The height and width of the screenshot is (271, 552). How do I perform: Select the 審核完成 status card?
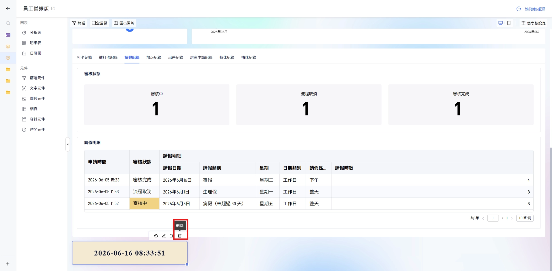[x=461, y=105]
